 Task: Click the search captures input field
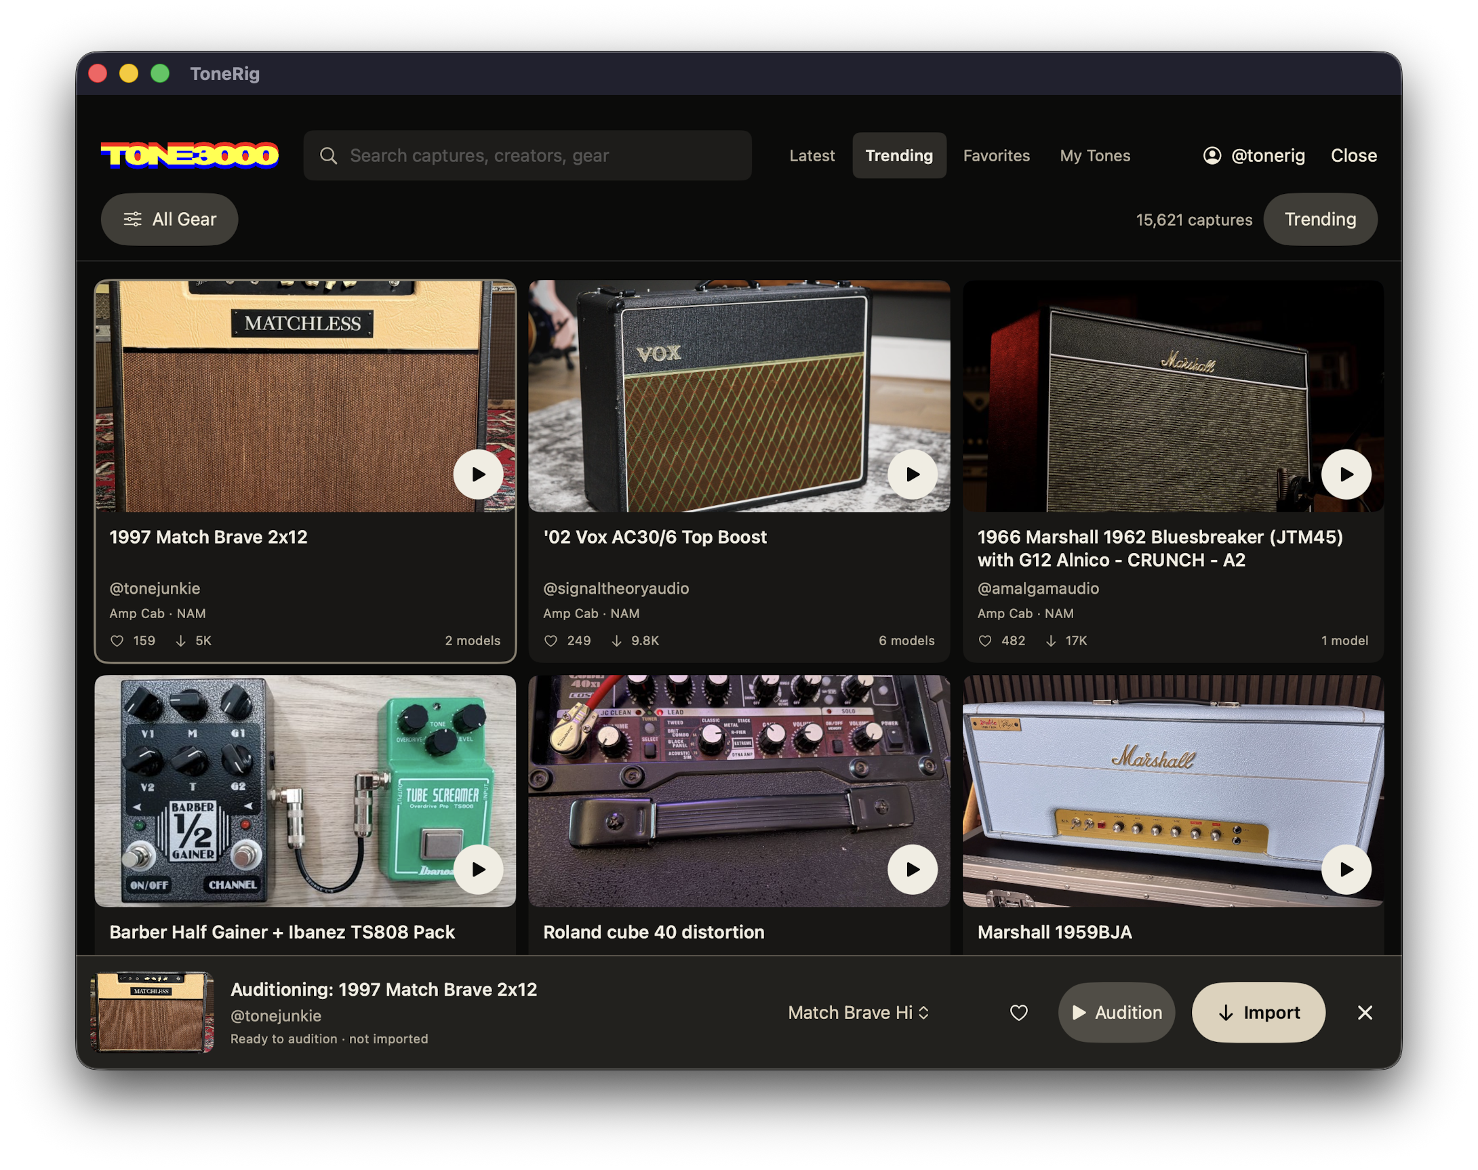(x=527, y=155)
